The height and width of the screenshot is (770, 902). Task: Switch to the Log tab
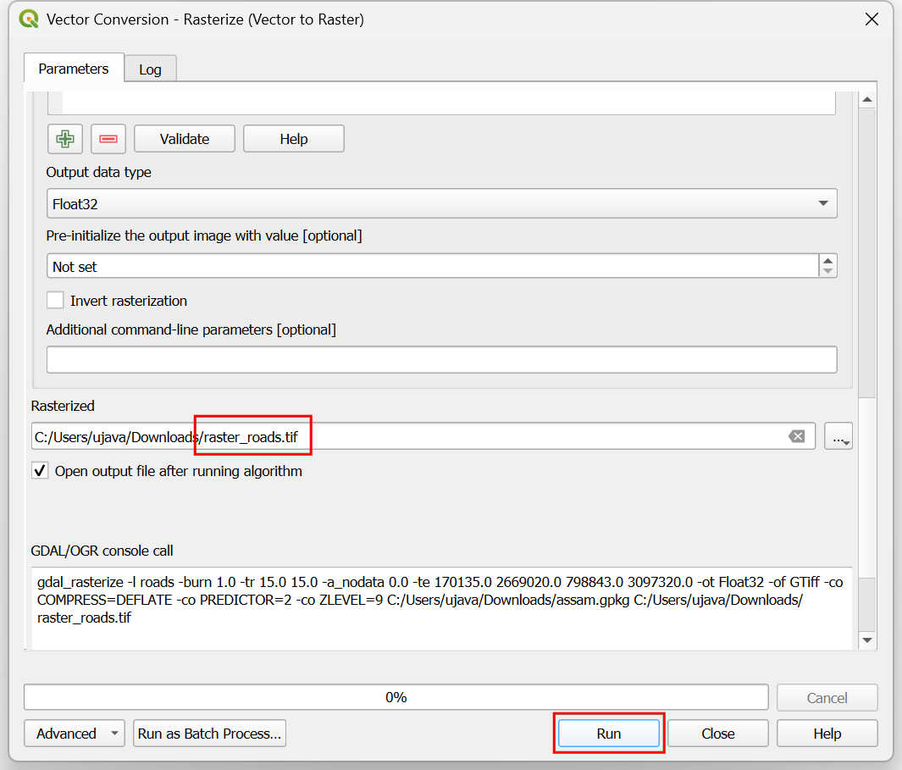click(x=150, y=69)
